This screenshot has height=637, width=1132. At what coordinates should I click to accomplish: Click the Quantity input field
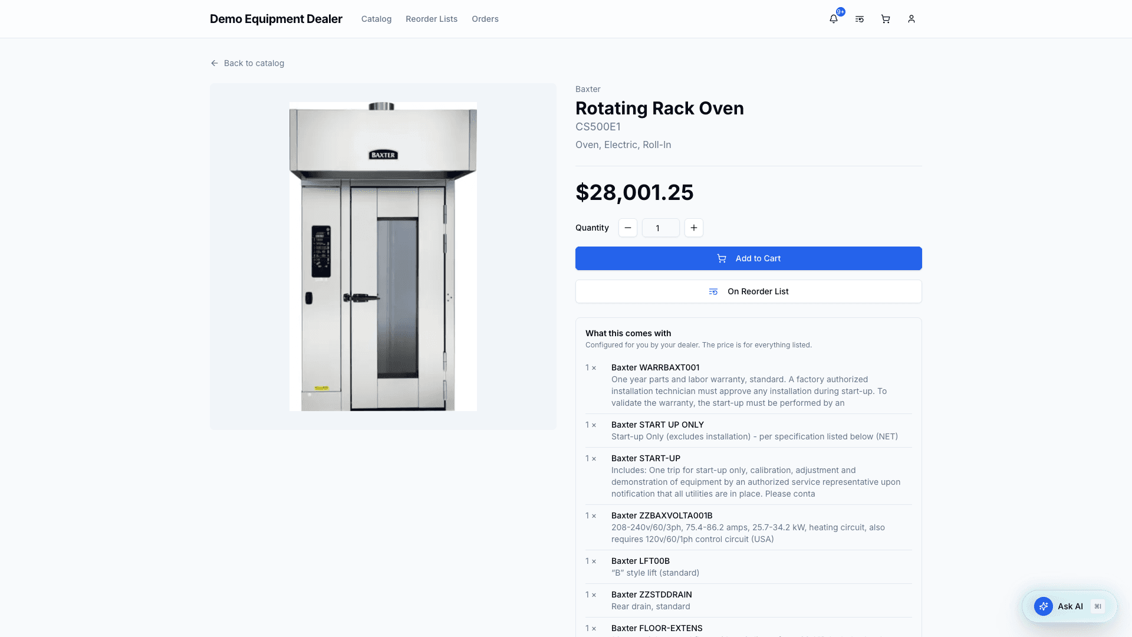coord(660,228)
